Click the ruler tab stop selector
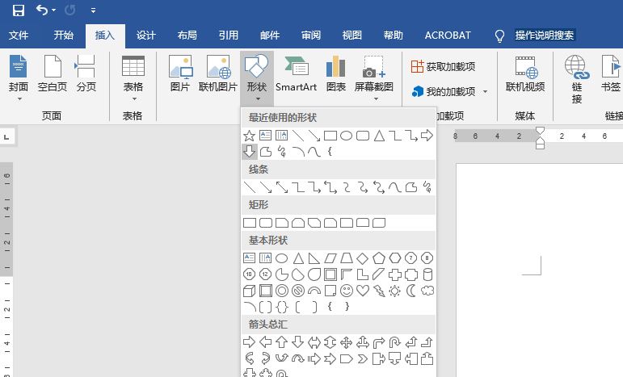This screenshot has width=623, height=377. (6, 137)
